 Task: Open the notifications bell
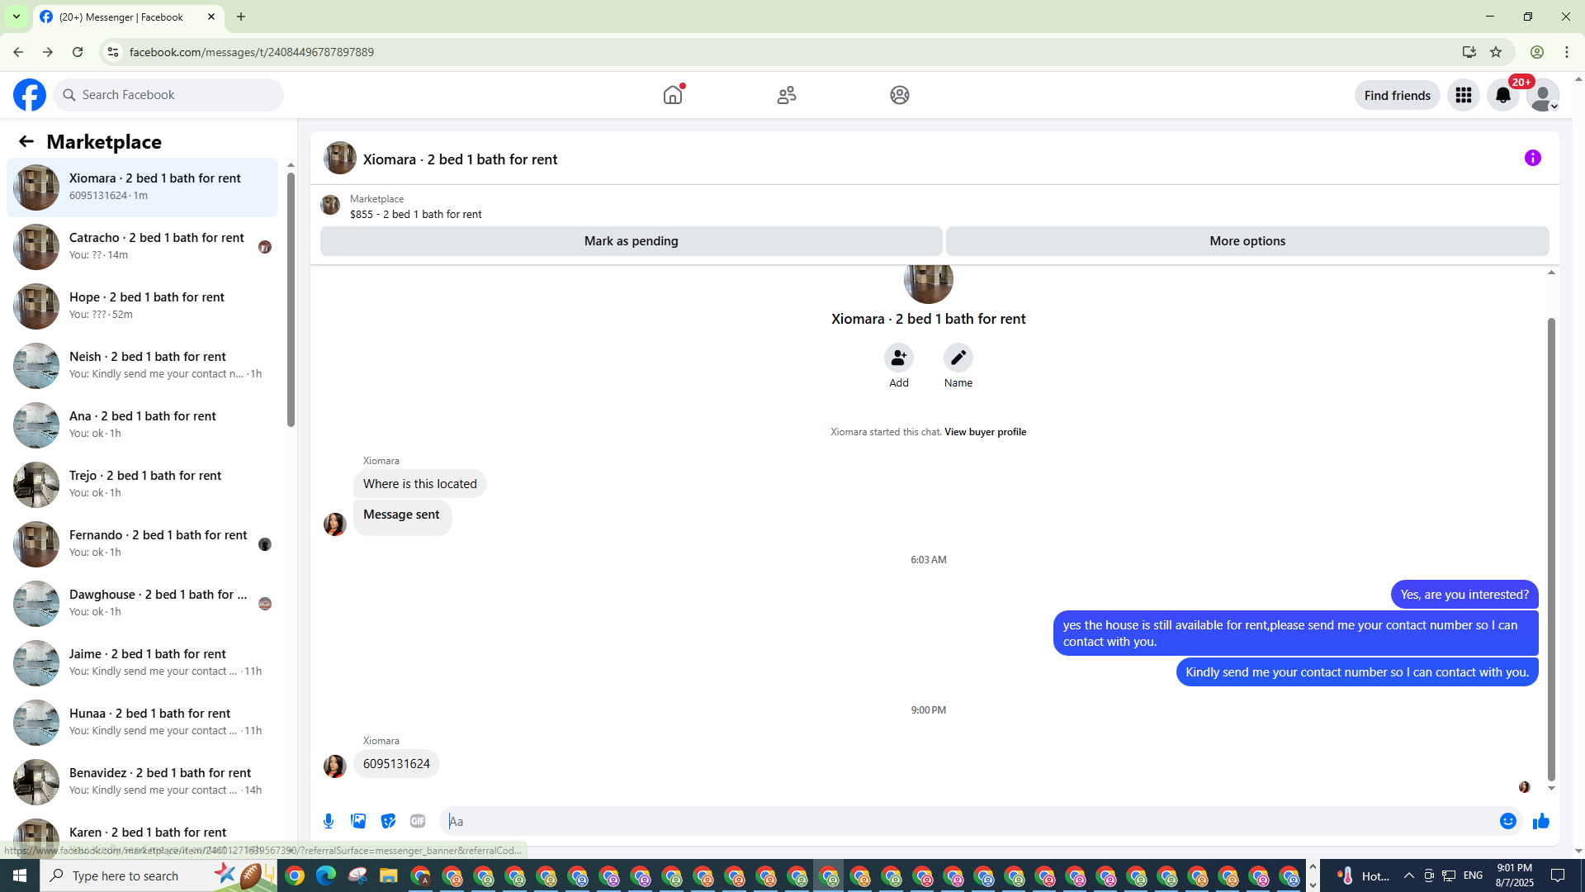[1503, 95]
